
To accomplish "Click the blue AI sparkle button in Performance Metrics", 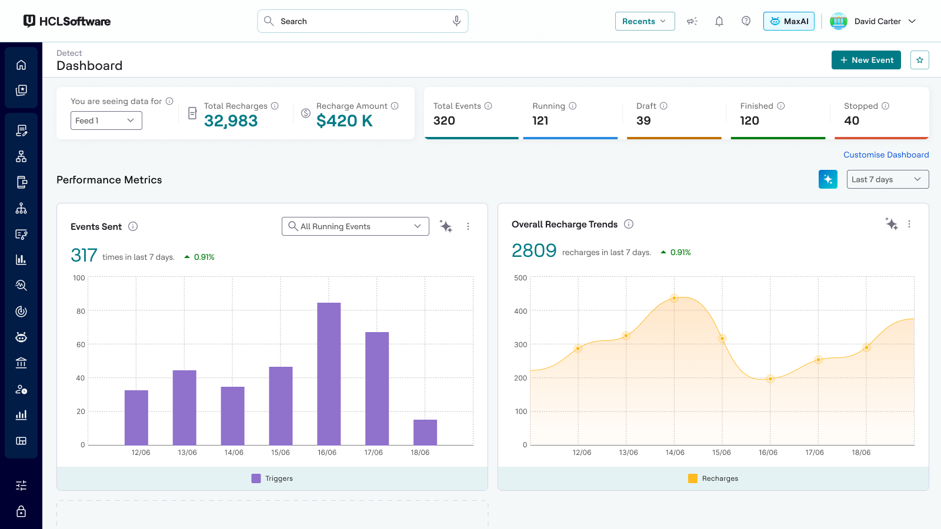I will tap(828, 179).
